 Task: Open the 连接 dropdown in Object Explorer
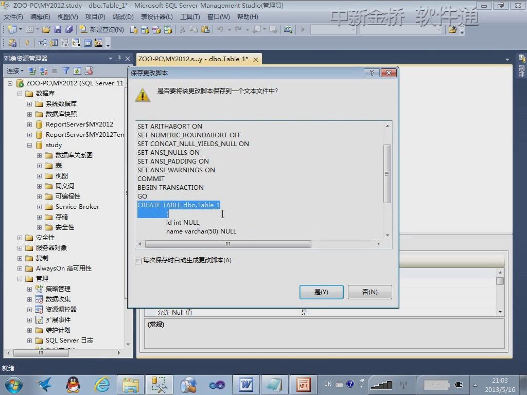(x=15, y=71)
